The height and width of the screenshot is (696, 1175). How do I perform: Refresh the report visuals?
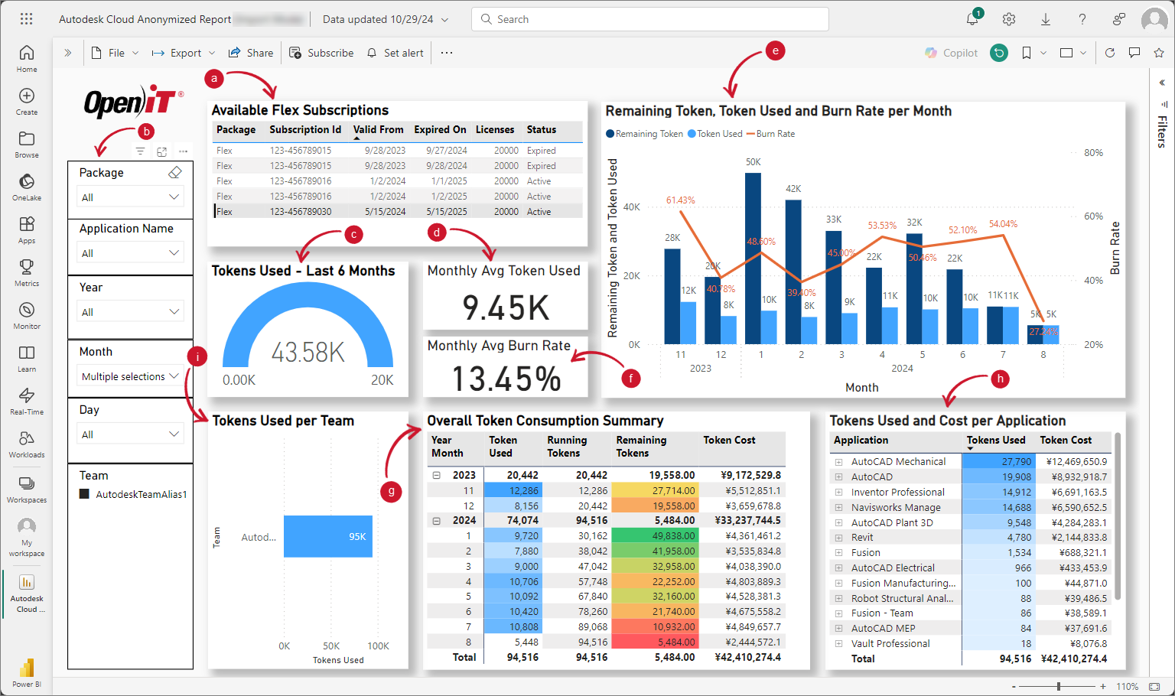(x=1110, y=53)
